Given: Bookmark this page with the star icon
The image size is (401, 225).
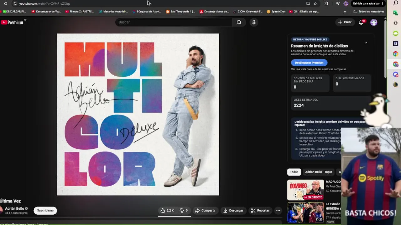Looking at the screenshot, I should coord(315,3).
